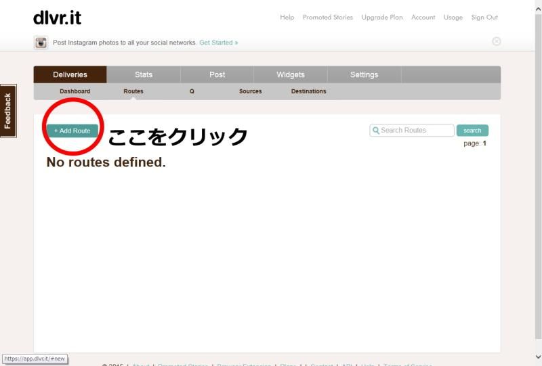542x366 pixels.
Task: Open the Usage link
Action: pos(453,18)
